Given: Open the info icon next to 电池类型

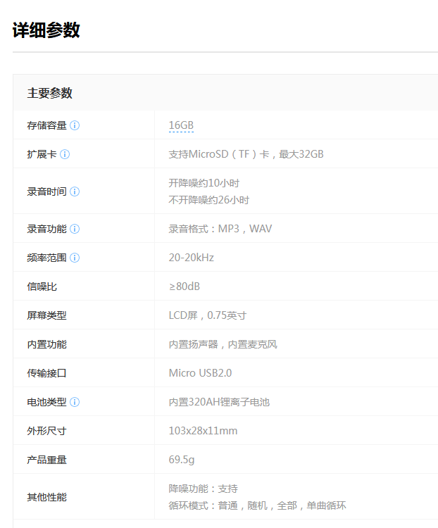Looking at the screenshot, I should [75, 402].
